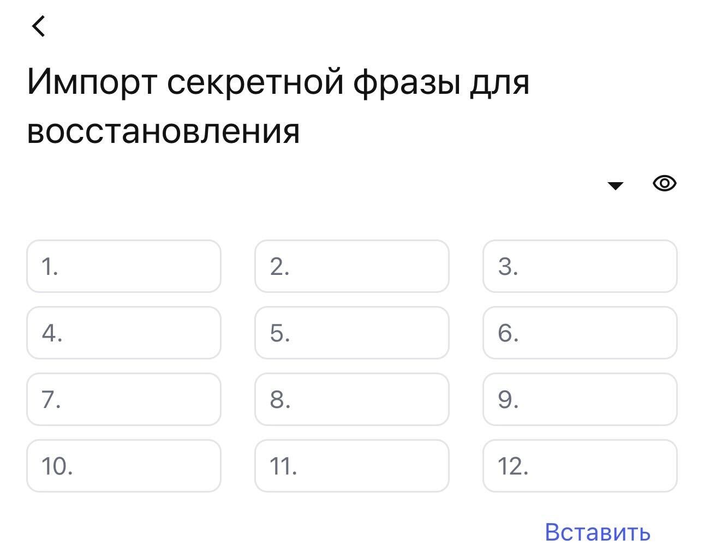Click the page title Импорт секретной фразы

278,82
